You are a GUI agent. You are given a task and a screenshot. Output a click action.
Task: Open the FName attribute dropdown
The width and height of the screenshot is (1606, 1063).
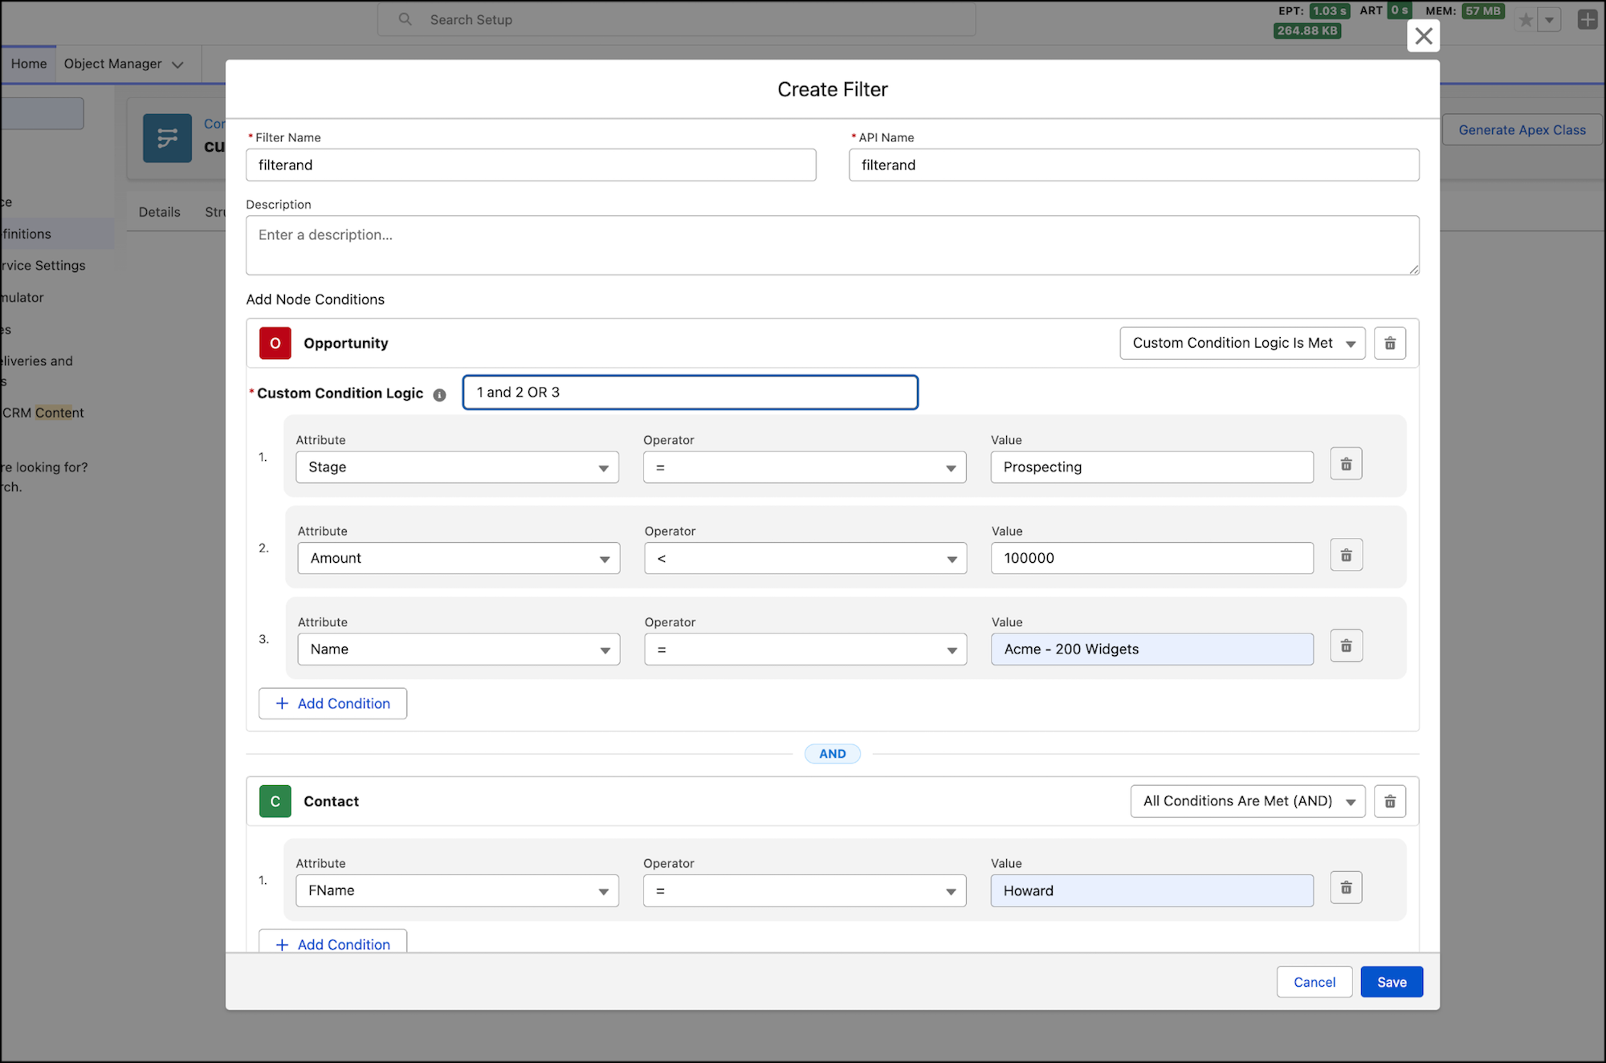click(457, 891)
